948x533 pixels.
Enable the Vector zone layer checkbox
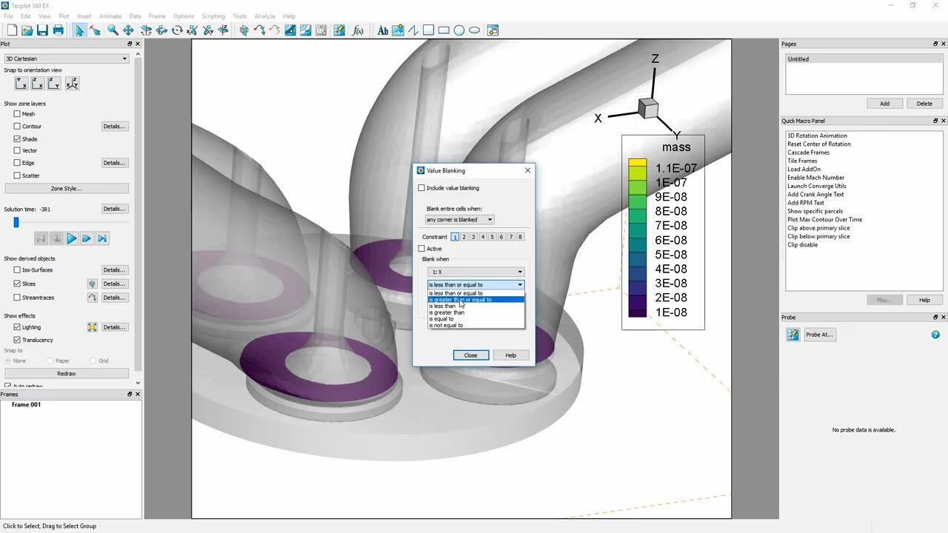[x=17, y=150]
